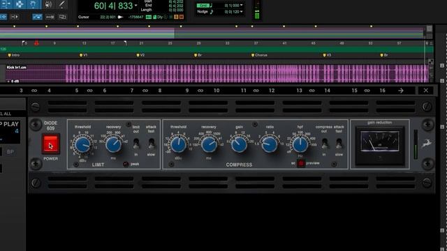Click the orange M button near Dly
This screenshot has height=251, width=447.
(182, 17)
